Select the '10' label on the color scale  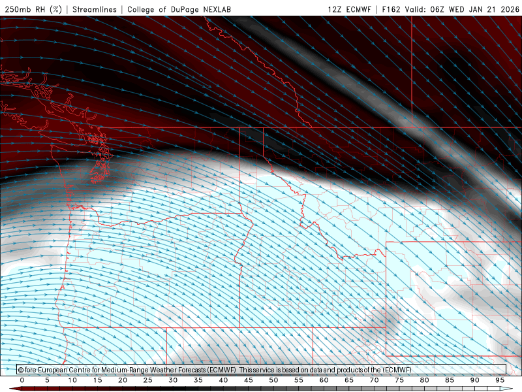(x=72, y=380)
